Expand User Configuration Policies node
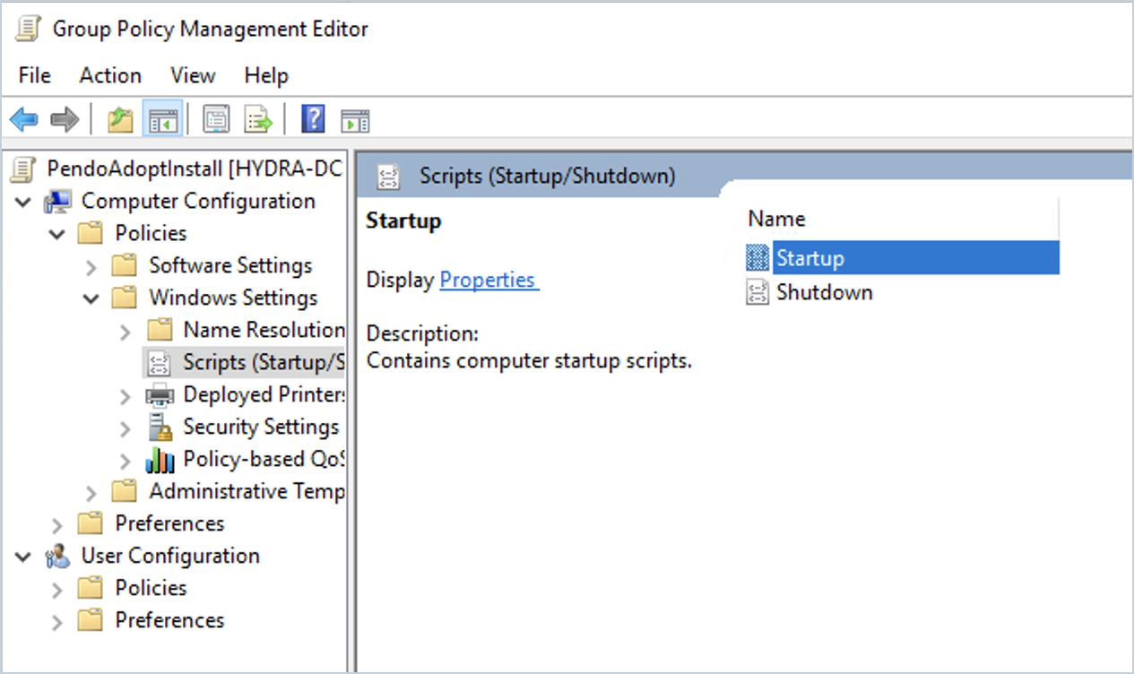 (57, 590)
